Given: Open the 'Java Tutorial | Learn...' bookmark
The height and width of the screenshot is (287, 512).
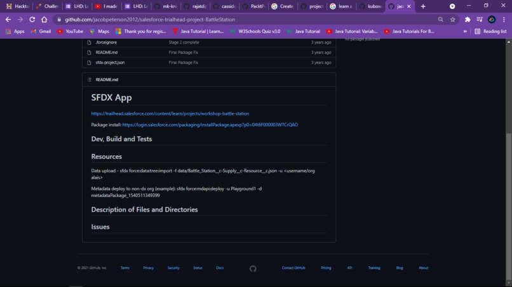Looking at the screenshot, I should 198,31.
